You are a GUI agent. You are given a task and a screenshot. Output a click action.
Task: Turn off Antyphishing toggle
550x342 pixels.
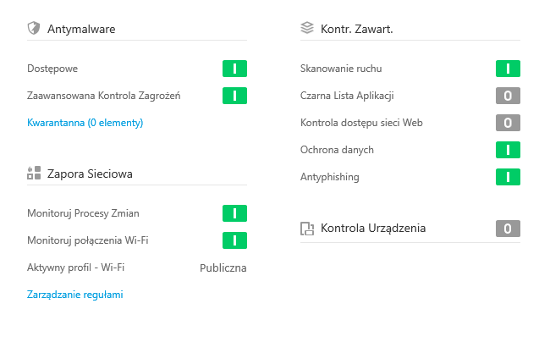tap(508, 177)
